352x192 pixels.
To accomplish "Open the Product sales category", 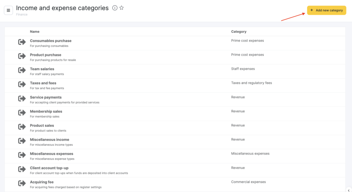I will (42, 126).
